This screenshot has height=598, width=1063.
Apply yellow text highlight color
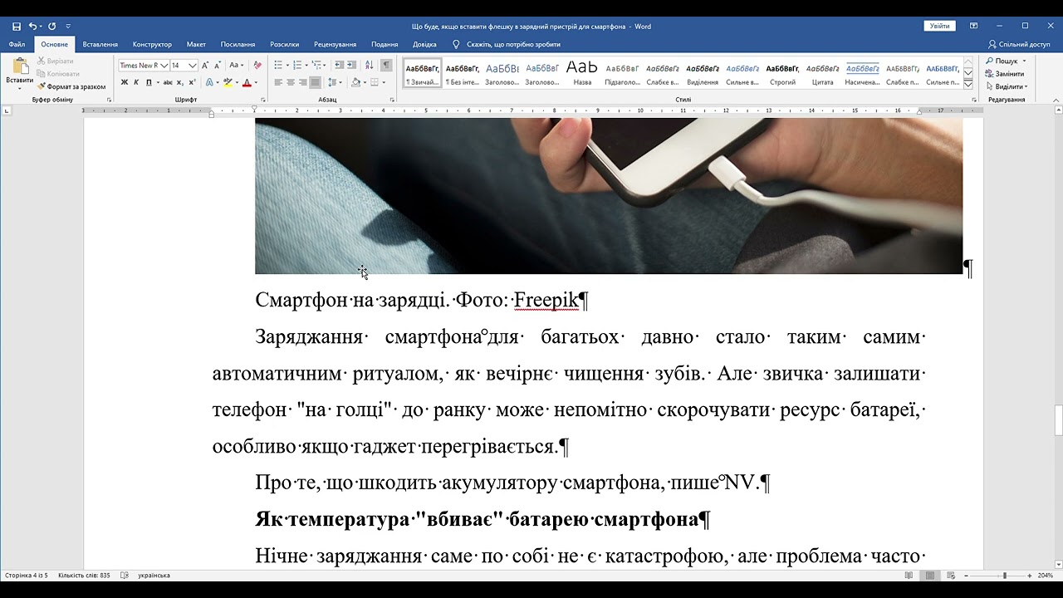227,82
